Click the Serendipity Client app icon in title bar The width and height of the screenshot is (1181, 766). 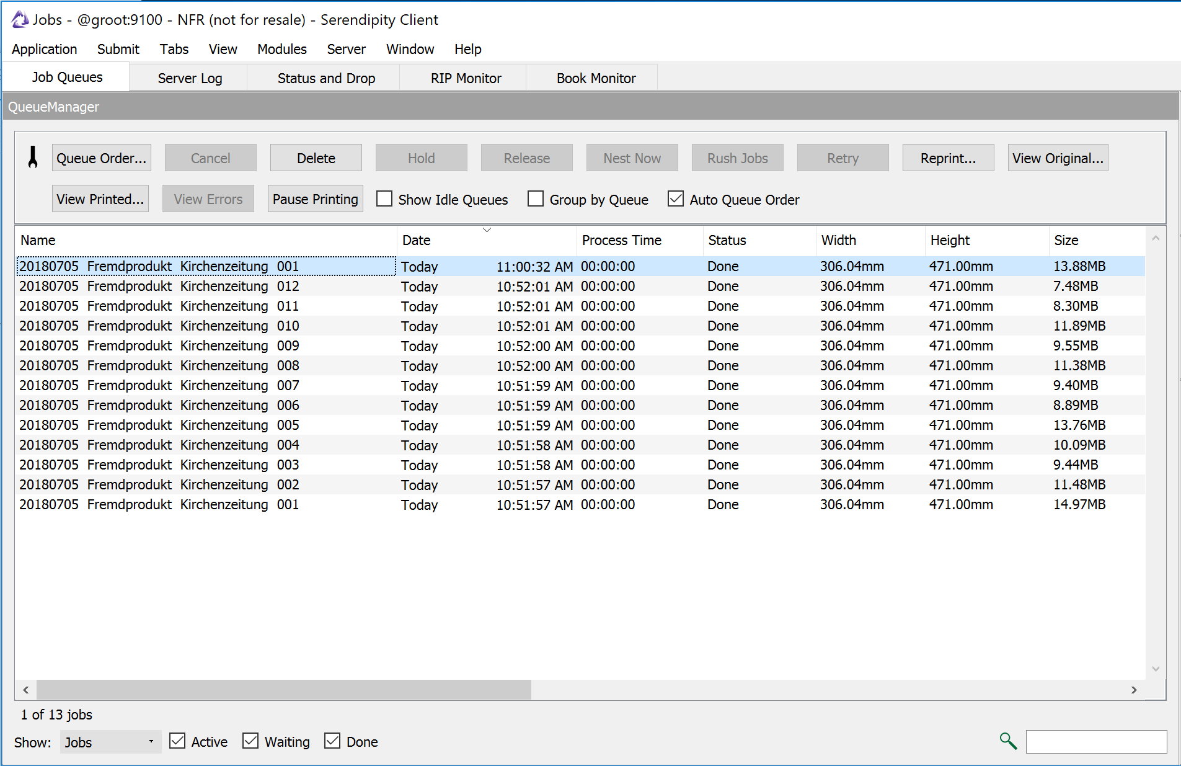click(19, 20)
